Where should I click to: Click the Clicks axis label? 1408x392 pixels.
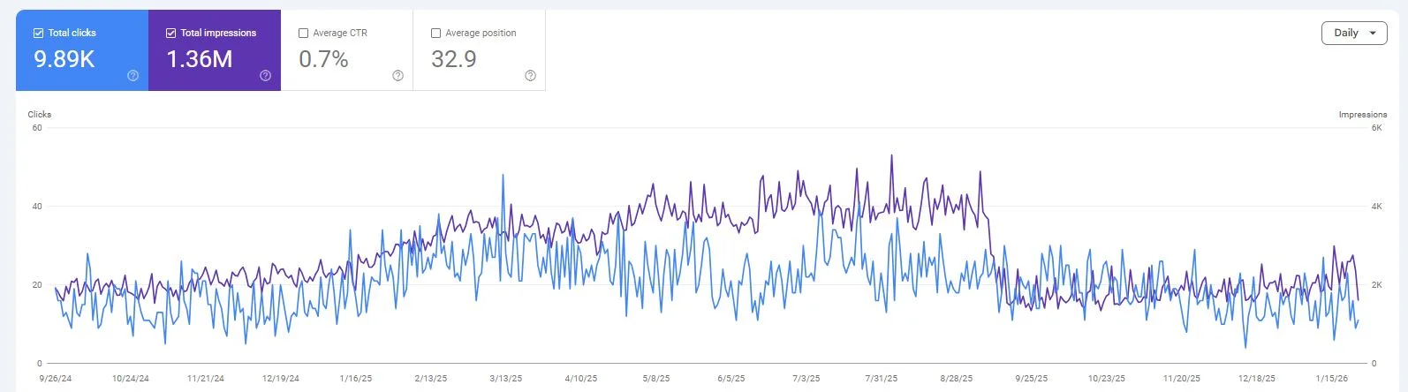(40, 115)
